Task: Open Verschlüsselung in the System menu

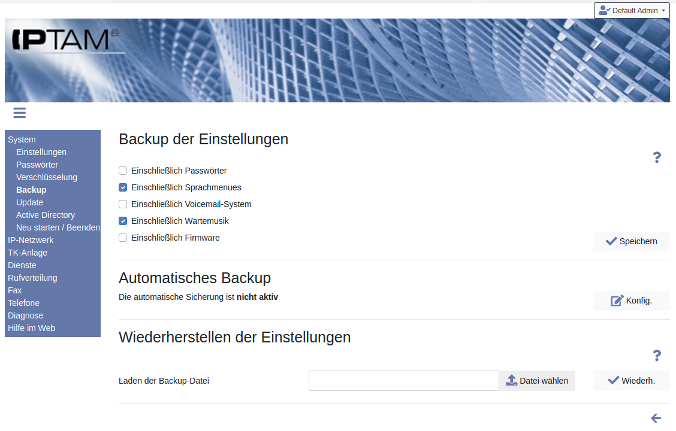Action: coord(47,177)
